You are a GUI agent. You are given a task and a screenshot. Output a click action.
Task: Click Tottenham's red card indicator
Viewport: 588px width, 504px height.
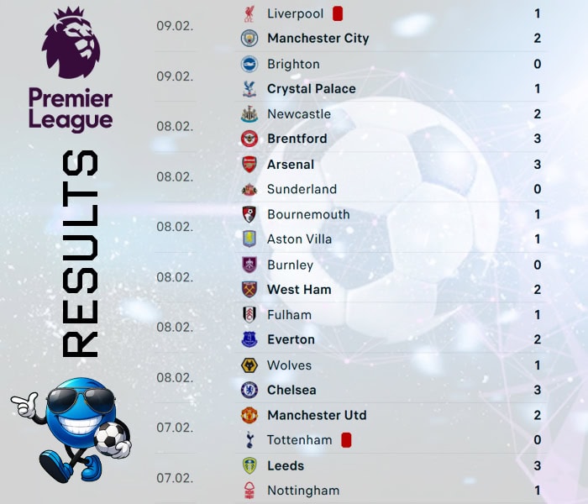(346, 440)
